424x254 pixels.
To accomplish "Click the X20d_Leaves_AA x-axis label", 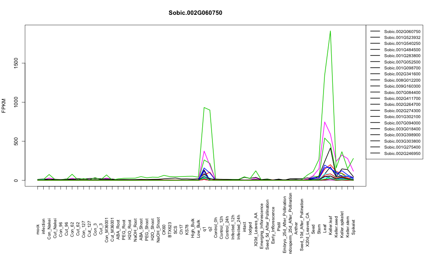I will click(256, 221).
